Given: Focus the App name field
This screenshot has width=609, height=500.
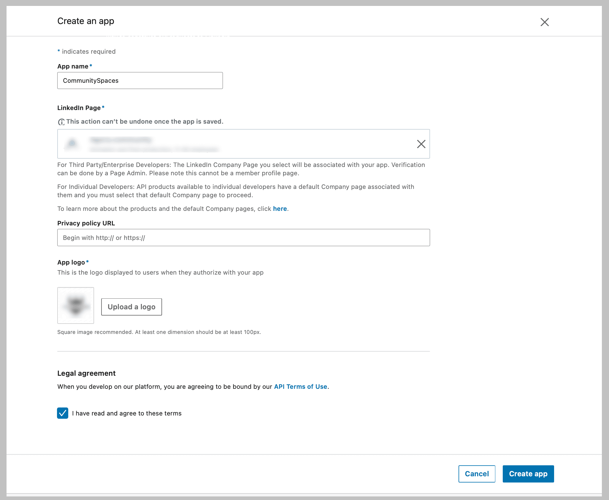Looking at the screenshot, I should pos(140,81).
